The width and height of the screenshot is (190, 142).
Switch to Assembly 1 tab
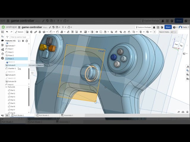coord(72,115)
